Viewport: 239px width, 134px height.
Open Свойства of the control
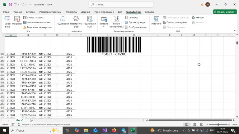click(x=132, y=18)
